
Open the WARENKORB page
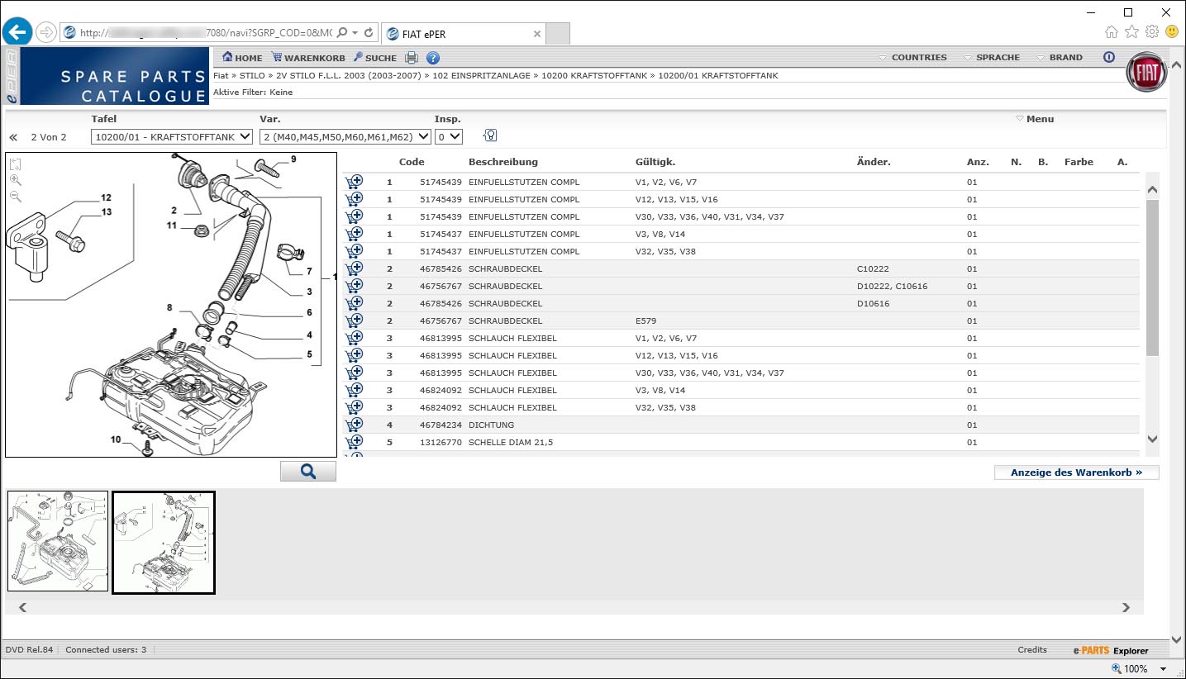point(307,58)
